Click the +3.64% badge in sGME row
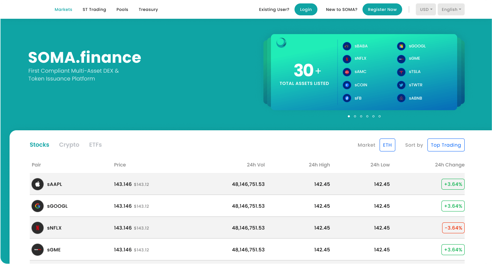Viewport: 492px width, 264px height. pos(453,250)
